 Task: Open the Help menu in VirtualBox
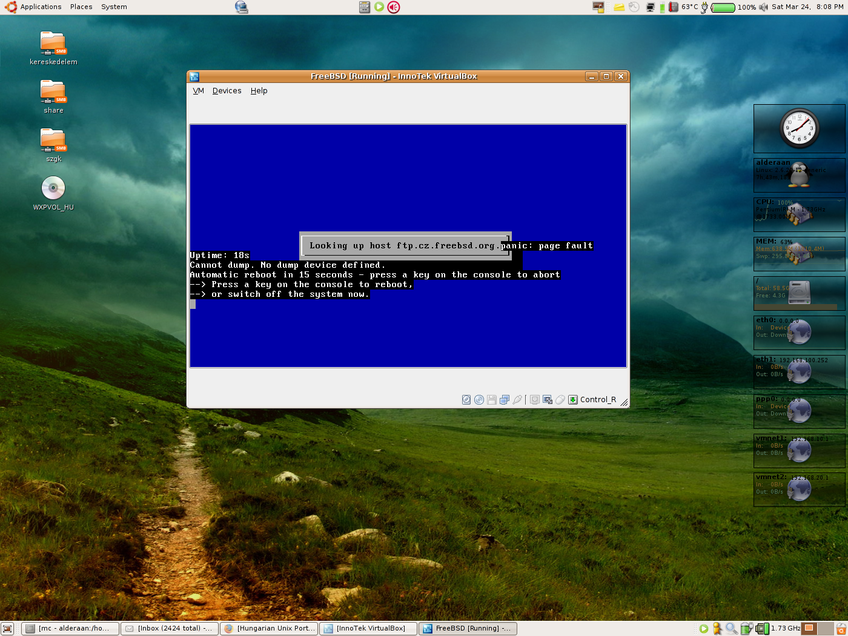tap(259, 91)
